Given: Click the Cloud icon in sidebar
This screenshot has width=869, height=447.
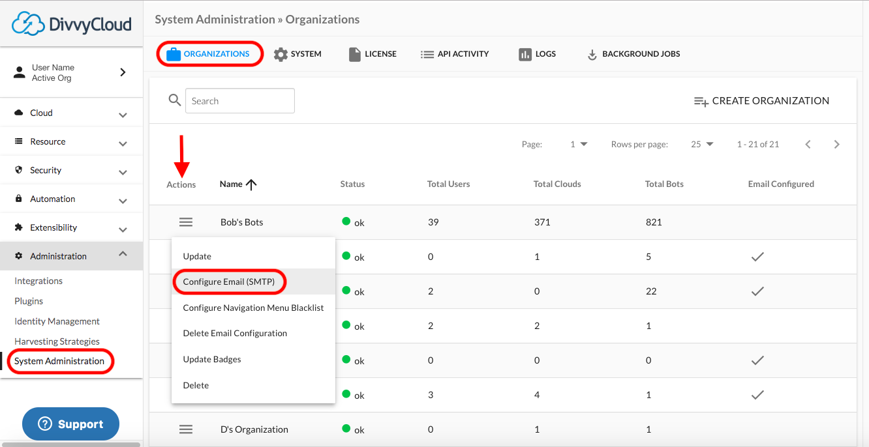Looking at the screenshot, I should pyautogui.click(x=19, y=113).
